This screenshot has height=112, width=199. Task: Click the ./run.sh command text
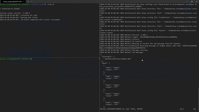point(50,4)
